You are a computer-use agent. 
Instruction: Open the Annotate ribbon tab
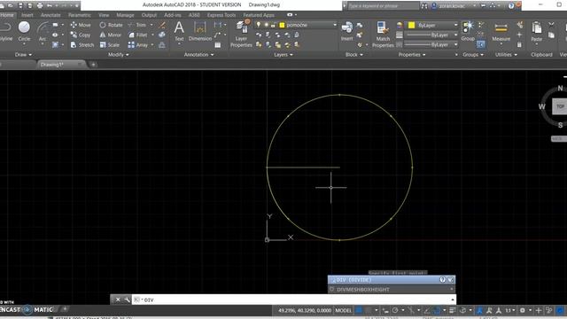point(50,15)
